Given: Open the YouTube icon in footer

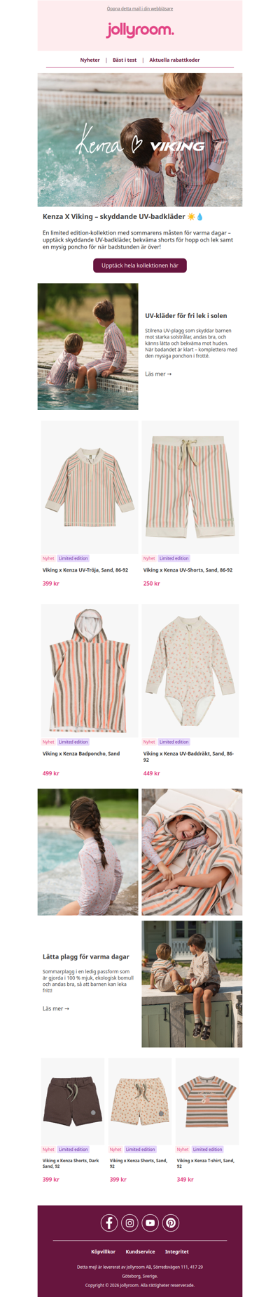Looking at the screenshot, I should 150,1223.
